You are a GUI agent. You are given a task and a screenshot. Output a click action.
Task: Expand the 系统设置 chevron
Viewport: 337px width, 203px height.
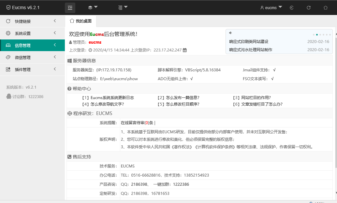55,33
